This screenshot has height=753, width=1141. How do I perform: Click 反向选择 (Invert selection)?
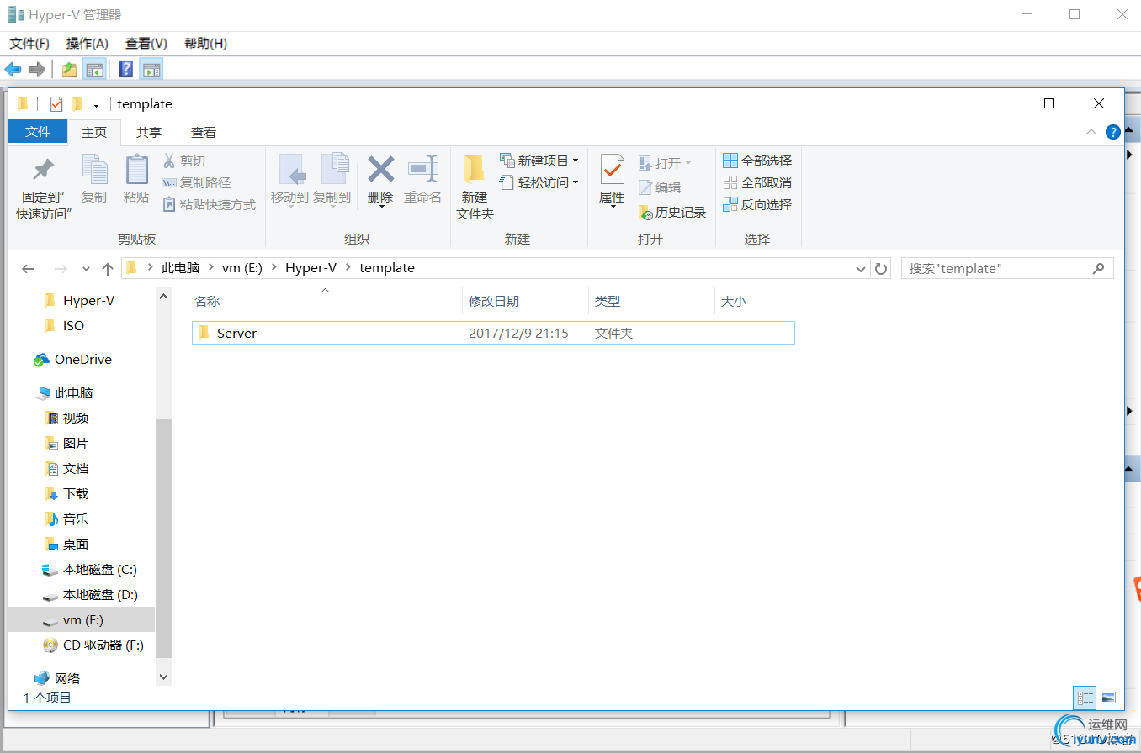point(757,204)
